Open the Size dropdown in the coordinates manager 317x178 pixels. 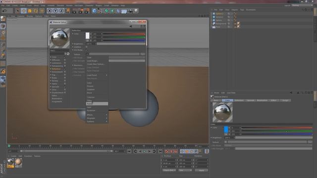[x=185, y=170]
